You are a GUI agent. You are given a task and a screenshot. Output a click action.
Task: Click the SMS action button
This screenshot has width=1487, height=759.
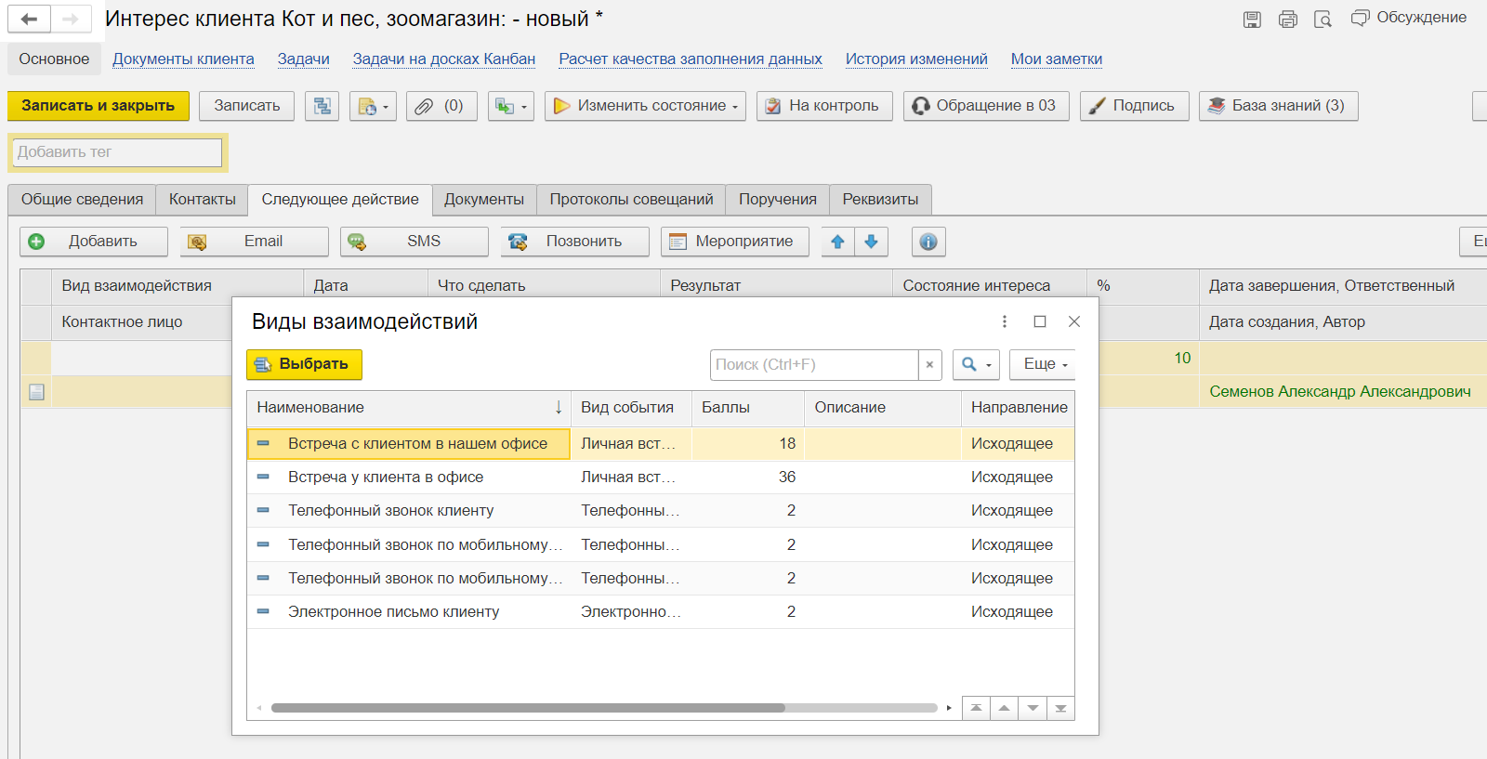(x=415, y=242)
